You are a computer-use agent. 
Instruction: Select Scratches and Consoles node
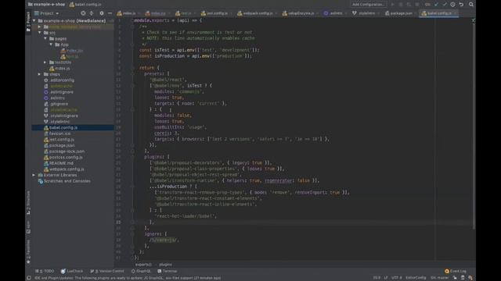point(67,181)
